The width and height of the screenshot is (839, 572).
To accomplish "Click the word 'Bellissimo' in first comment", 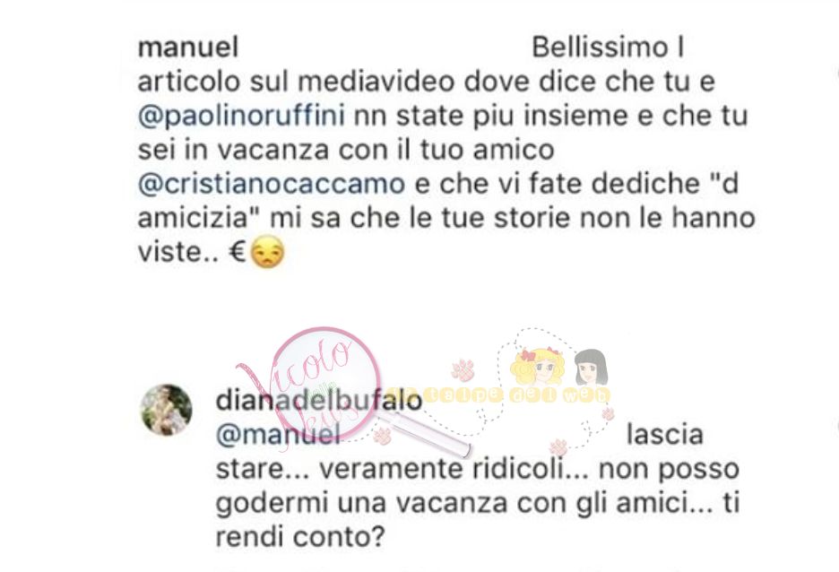I will (x=601, y=48).
